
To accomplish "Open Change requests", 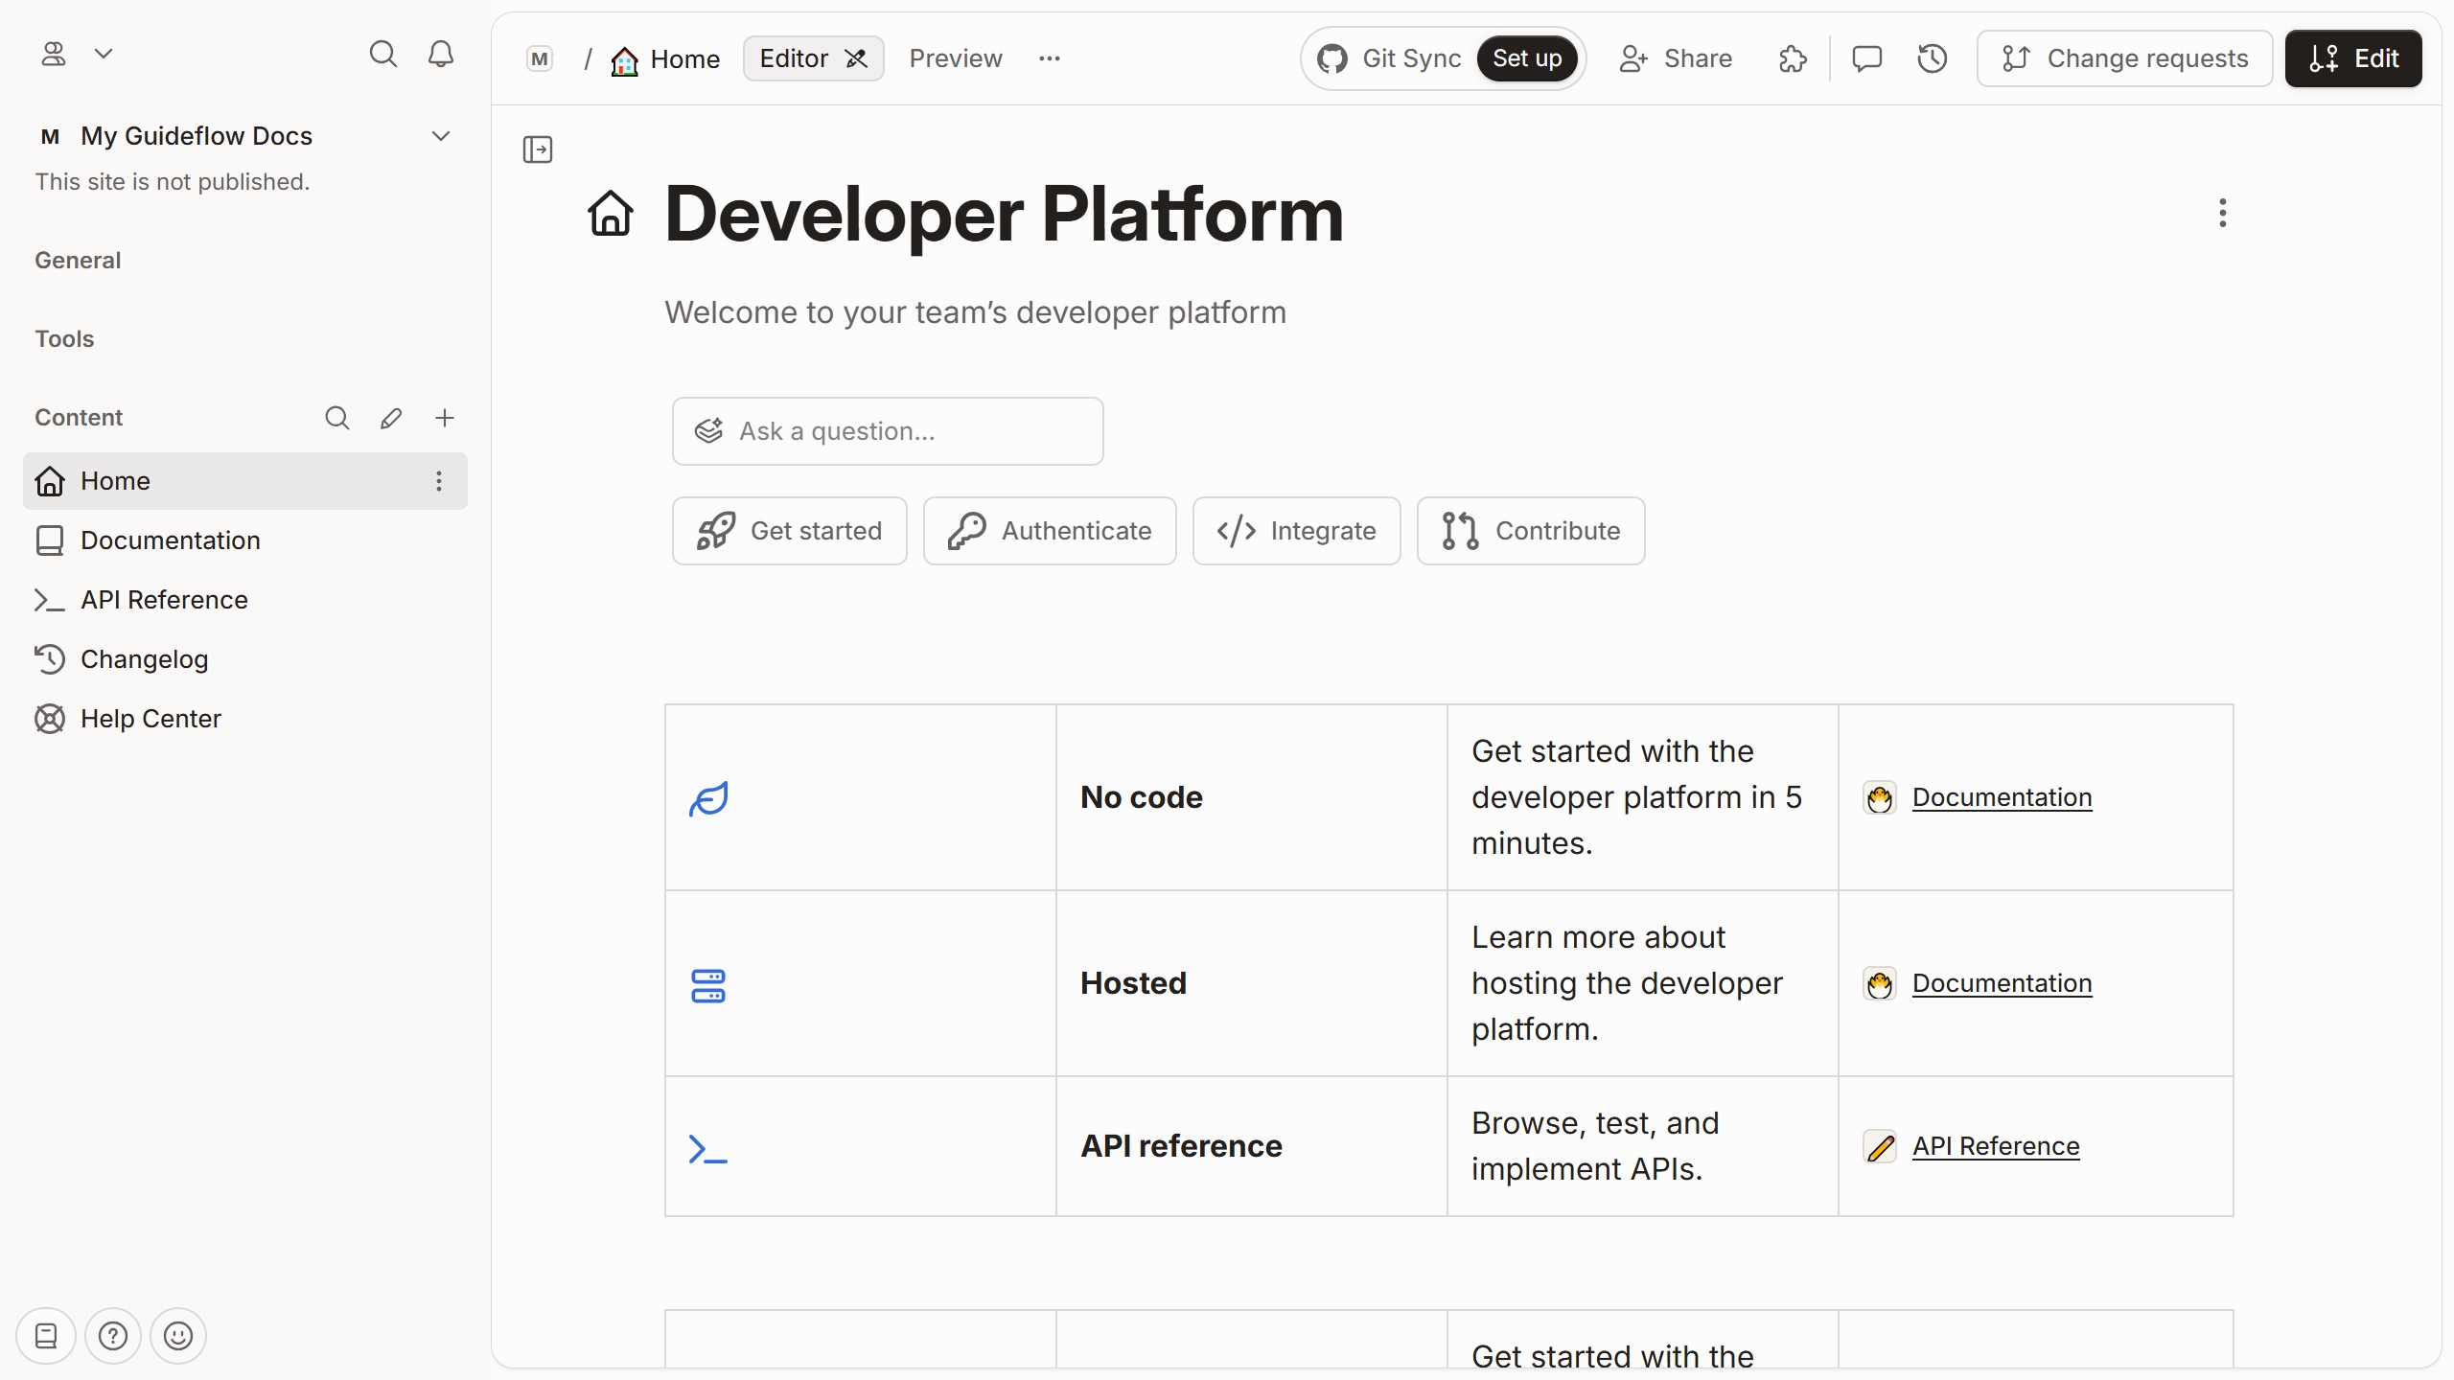I will 2124,58.
